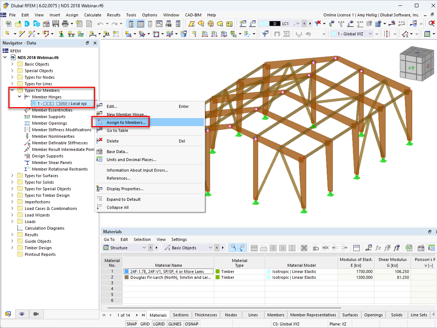
Task: Select Assign to Members in context menu
Action: pos(126,122)
